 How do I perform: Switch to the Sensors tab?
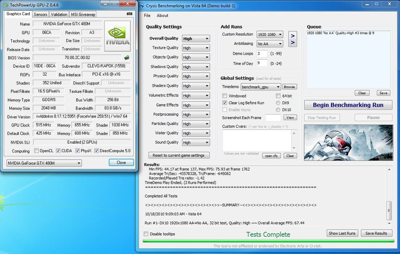coord(41,14)
